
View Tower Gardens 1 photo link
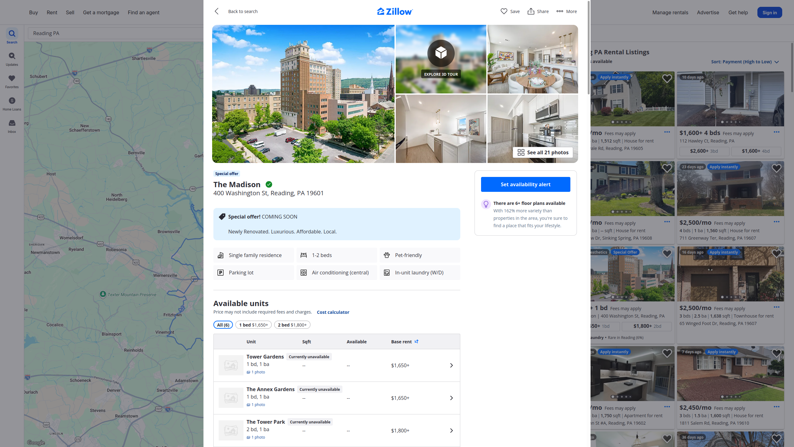256,372
